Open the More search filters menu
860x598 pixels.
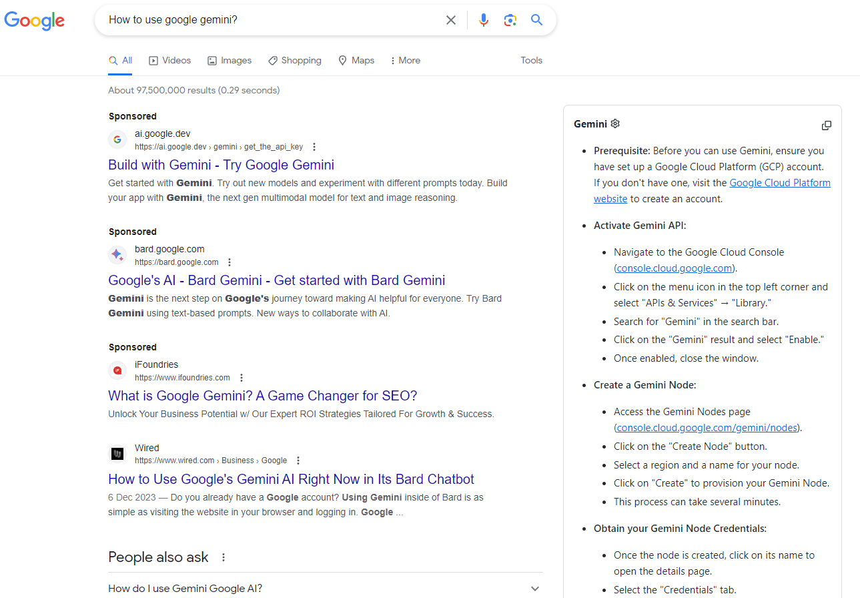pyautogui.click(x=405, y=60)
